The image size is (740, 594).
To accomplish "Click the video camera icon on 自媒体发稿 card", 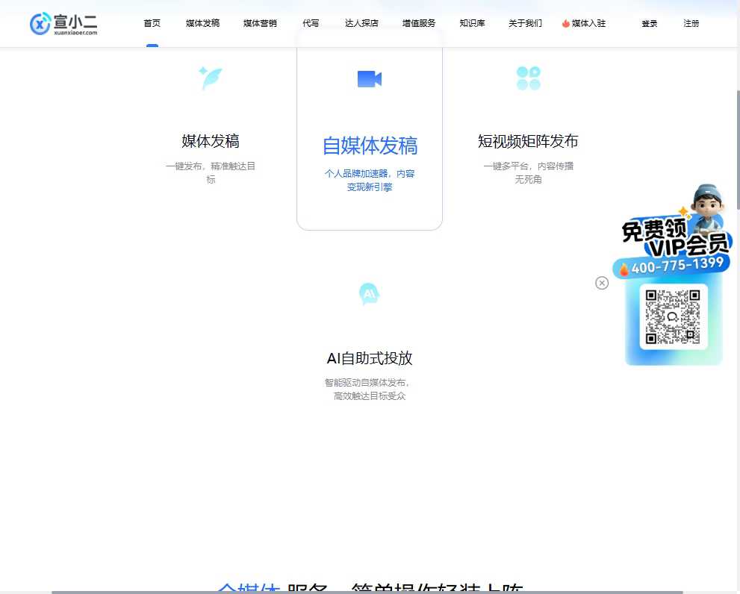I will (369, 78).
